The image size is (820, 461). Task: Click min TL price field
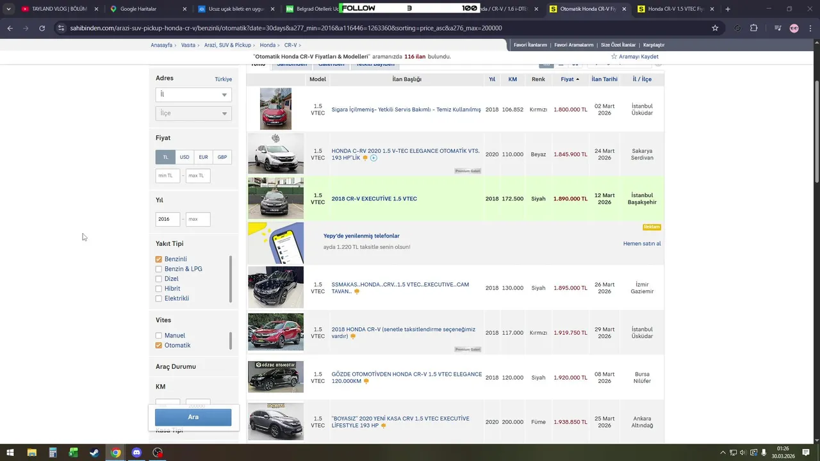point(168,175)
